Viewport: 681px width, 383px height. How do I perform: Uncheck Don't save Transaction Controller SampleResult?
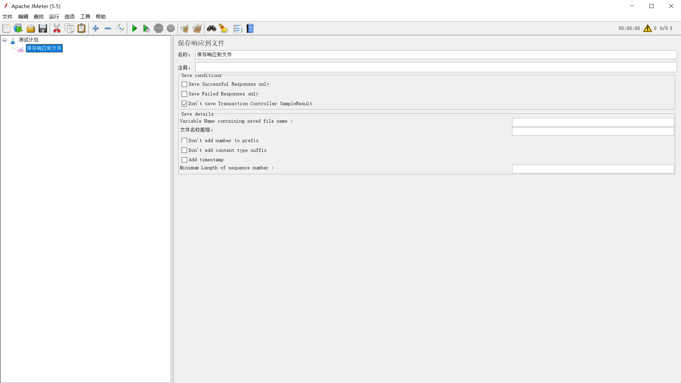pyautogui.click(x=184, y=104)
